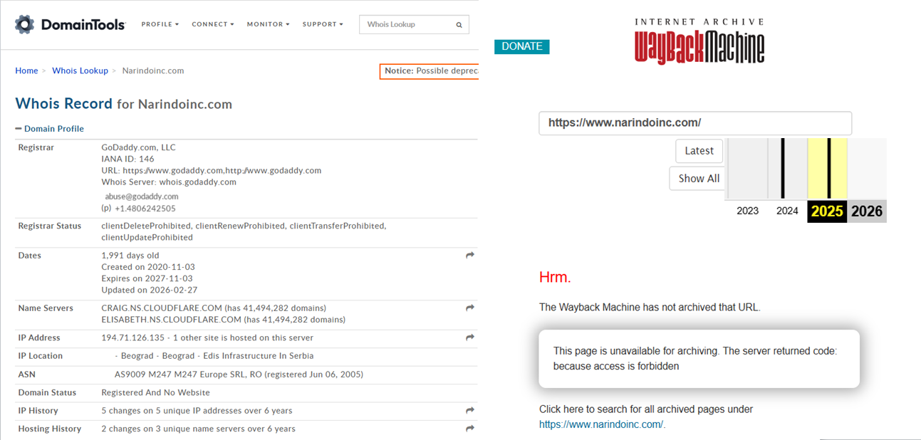Click the share arrow in the IP Address row
The height and width of the screenshot is (440, 921).
[x=470, y=337]
